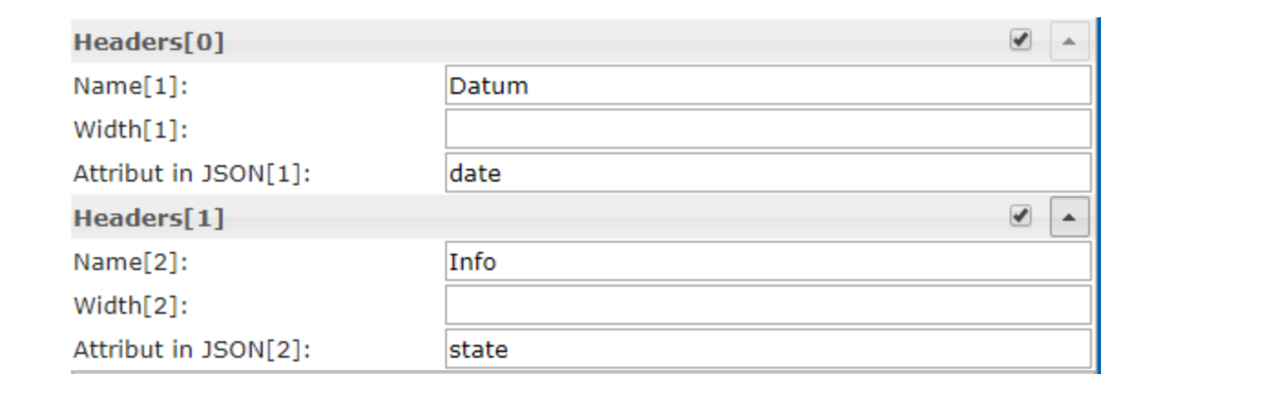Collapse the Headers[1] section arrow button
Image resolution: width=1288 pixels, height=396 pixels.
(1069, 218)
